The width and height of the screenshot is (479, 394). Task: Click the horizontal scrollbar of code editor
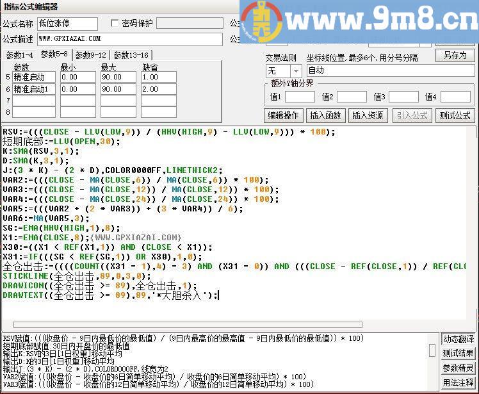point(188,325)
